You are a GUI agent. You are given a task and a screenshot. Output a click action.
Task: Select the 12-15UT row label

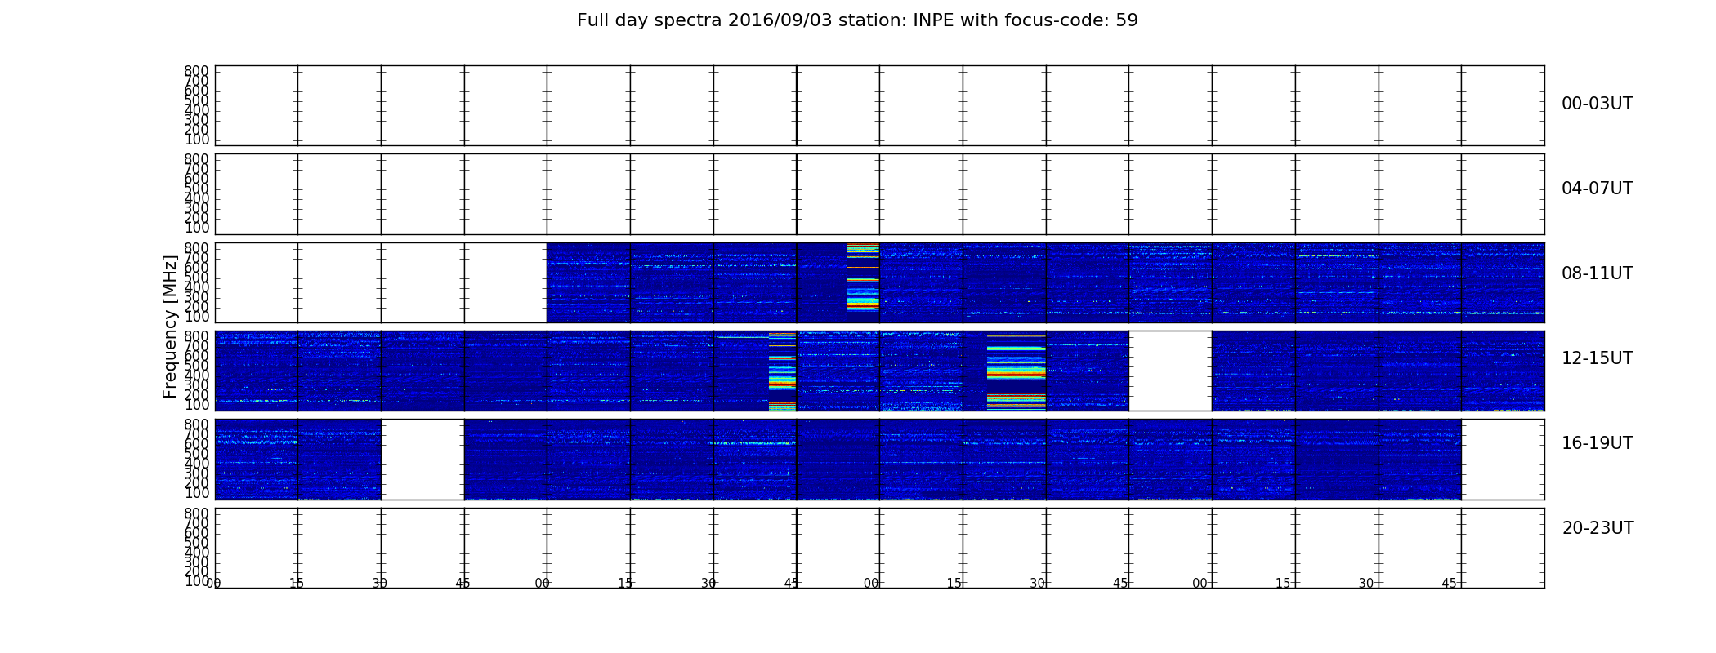[1597, 358]
